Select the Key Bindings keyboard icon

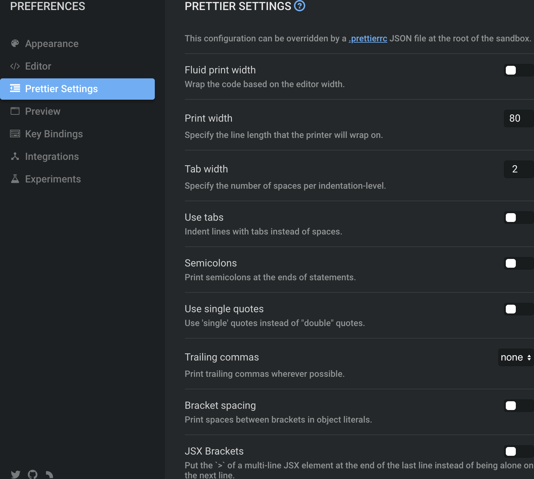click(15, 134)
